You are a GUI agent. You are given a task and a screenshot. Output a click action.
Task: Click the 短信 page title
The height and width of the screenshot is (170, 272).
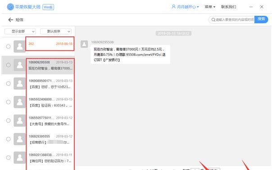point(19,20)
